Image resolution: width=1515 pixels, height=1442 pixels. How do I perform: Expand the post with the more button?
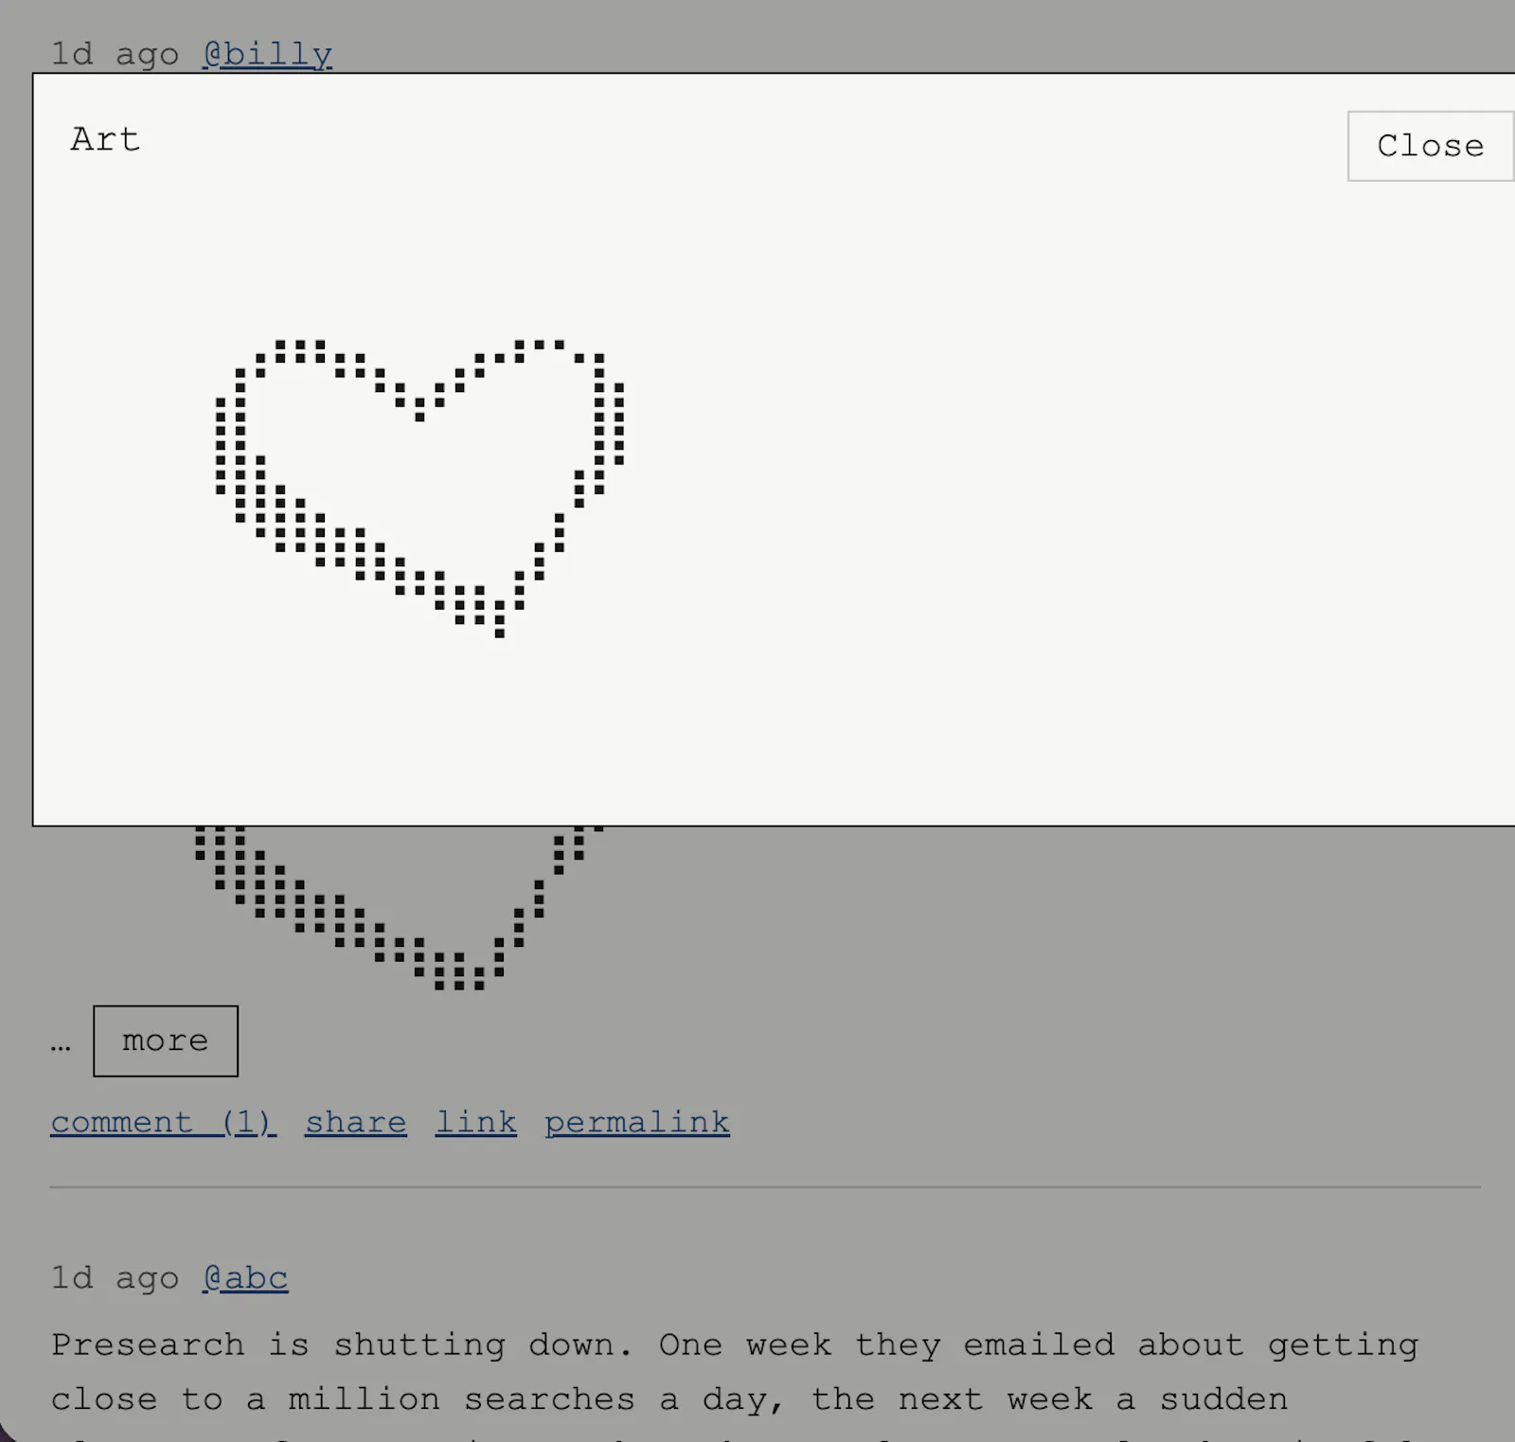(166, 1041)
